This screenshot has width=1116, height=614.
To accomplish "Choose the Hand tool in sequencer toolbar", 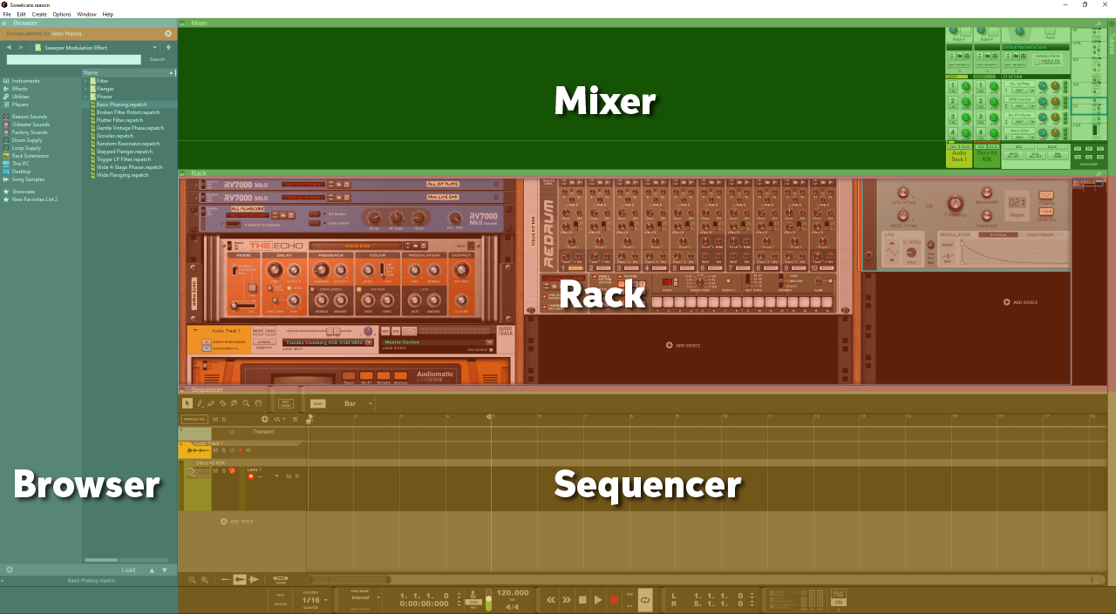I will click(258, 403).
